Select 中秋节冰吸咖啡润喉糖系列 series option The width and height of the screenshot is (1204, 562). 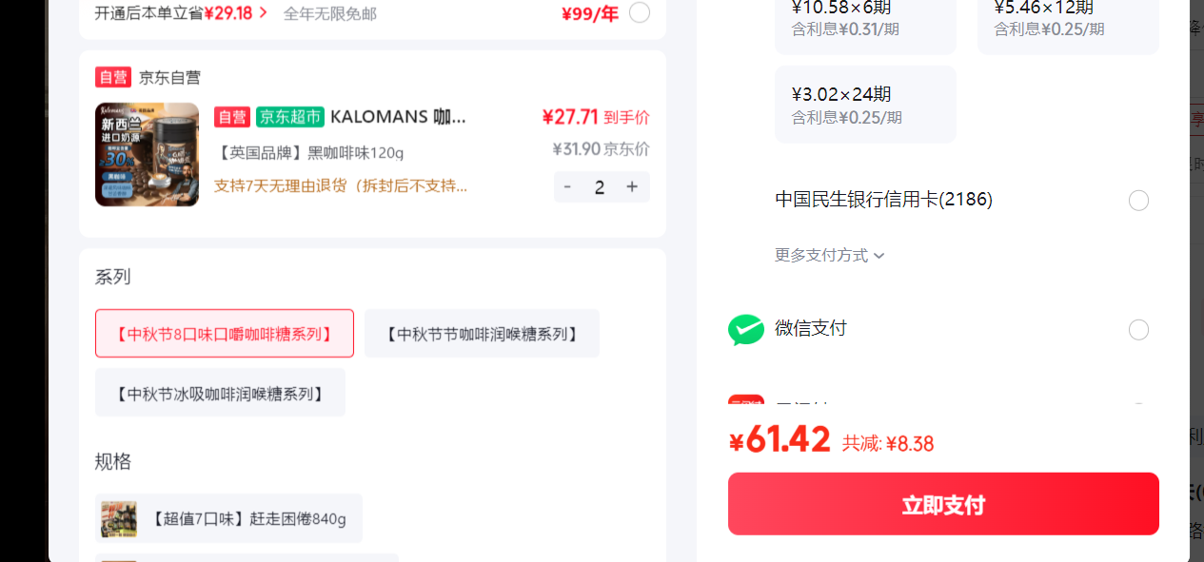(220, 393)
